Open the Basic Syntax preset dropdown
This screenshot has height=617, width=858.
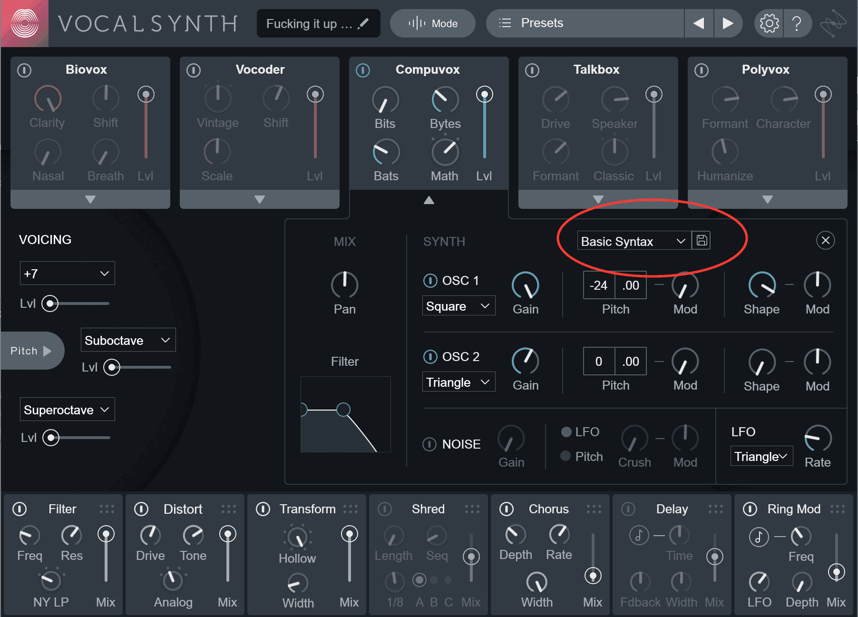pos(634,241)
